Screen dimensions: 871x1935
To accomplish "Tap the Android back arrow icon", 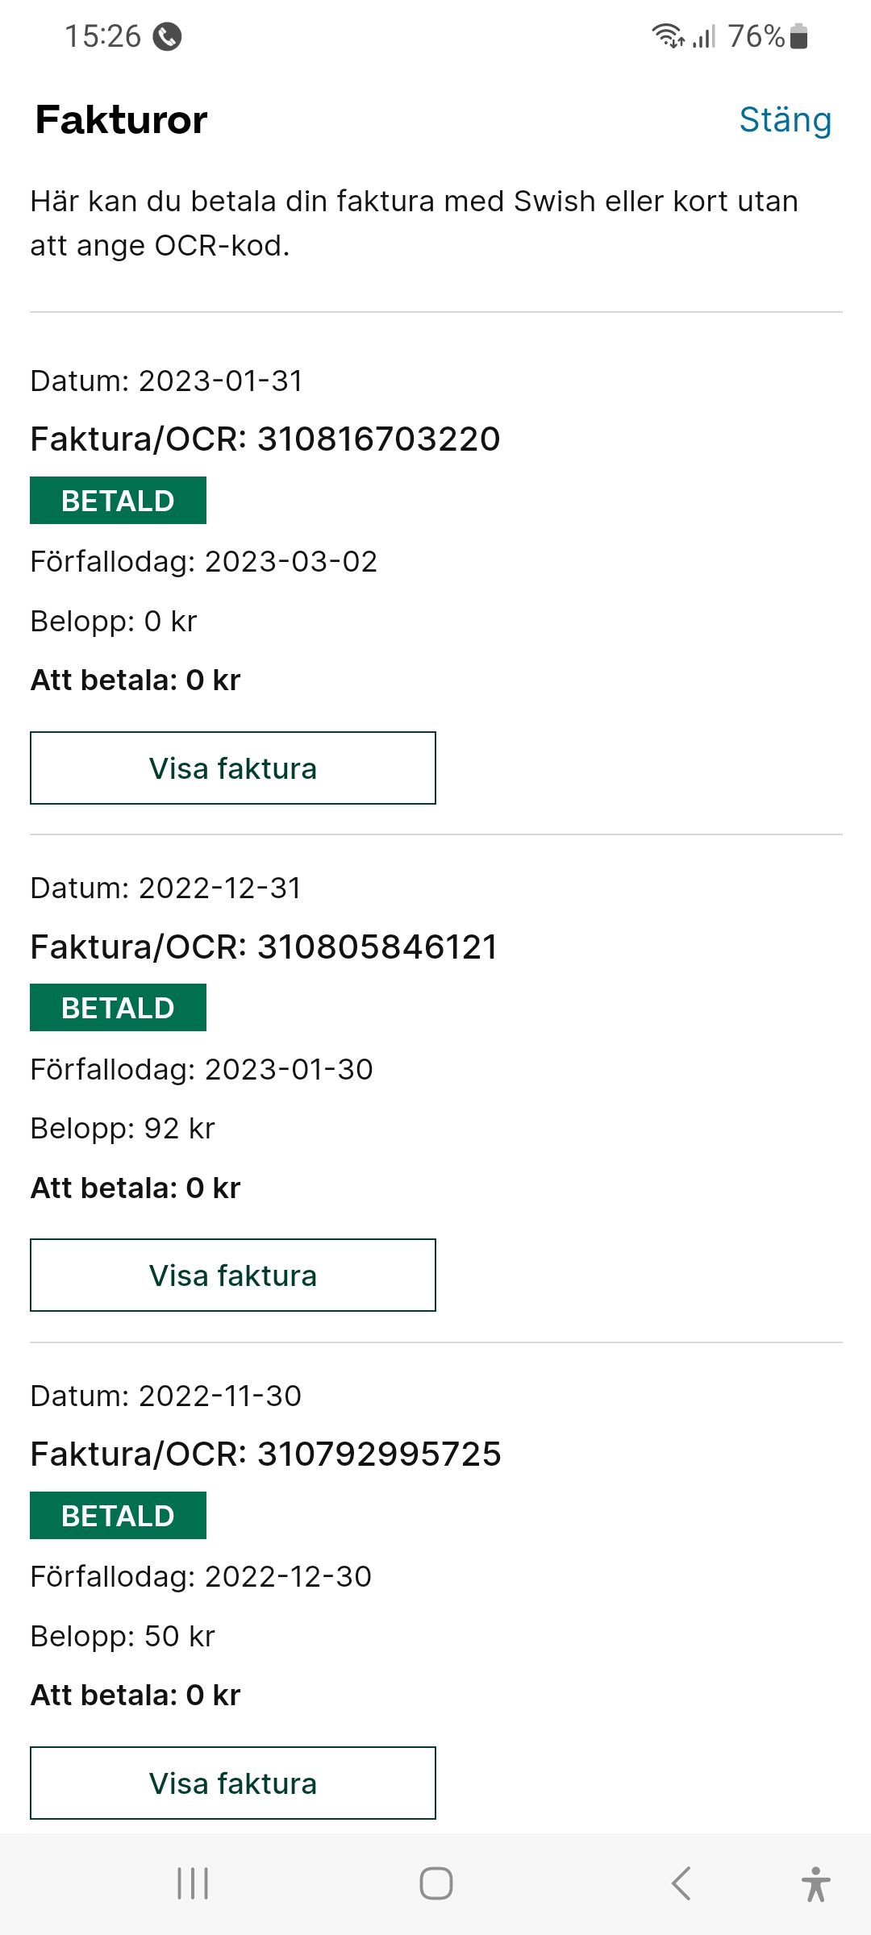I will click(681, 1883).
